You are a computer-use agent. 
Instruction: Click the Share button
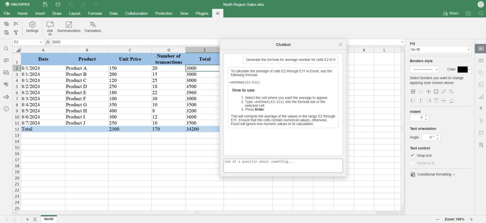tap(451, 13)
